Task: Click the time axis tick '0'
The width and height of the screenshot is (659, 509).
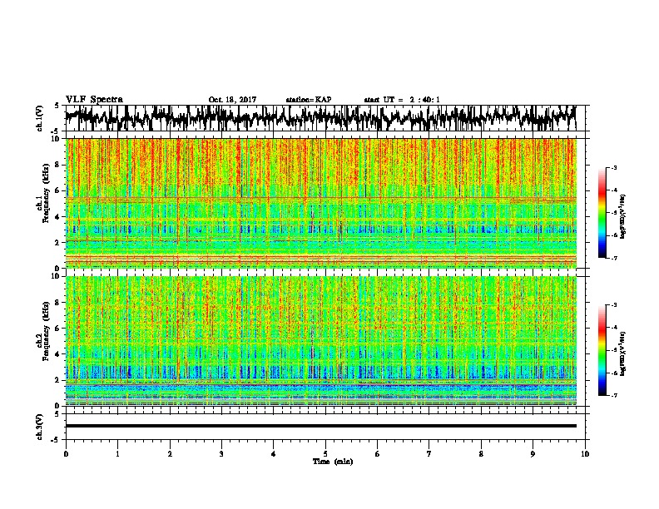Action: (x=66, y=454)
